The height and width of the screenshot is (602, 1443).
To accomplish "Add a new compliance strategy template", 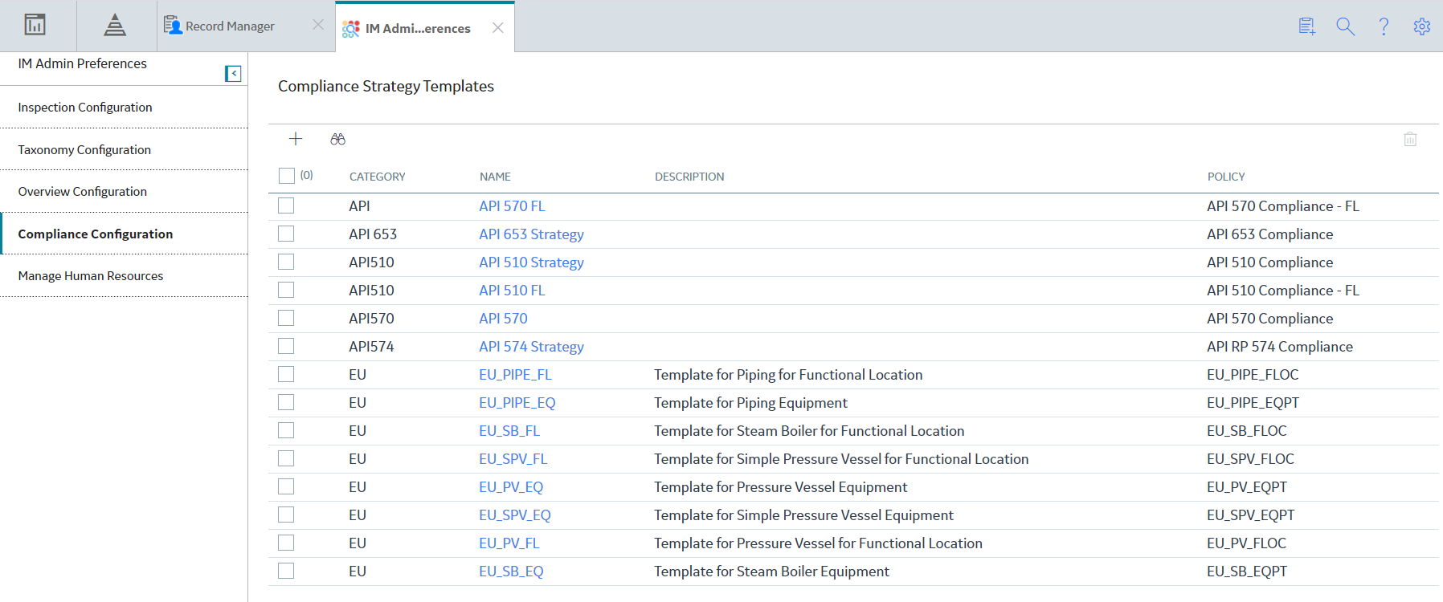I will [x=296, y=139].
